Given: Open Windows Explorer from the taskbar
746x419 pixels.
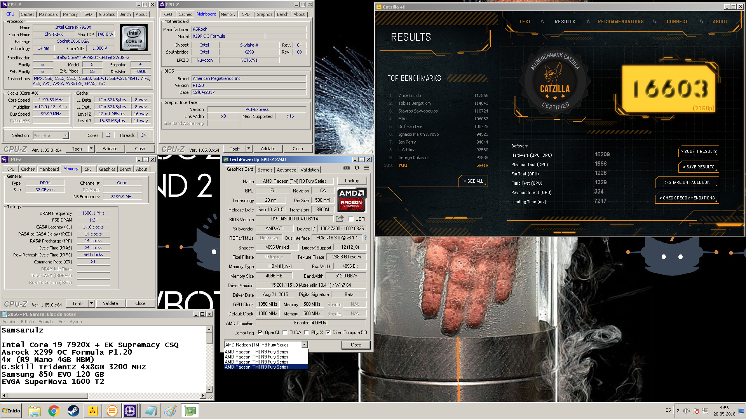Looking at the screenshot, I should 35,411.
